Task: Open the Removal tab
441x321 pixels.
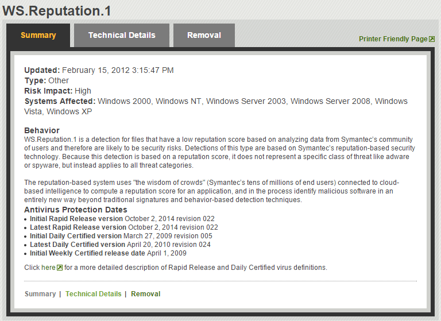Action: (204, 35)
